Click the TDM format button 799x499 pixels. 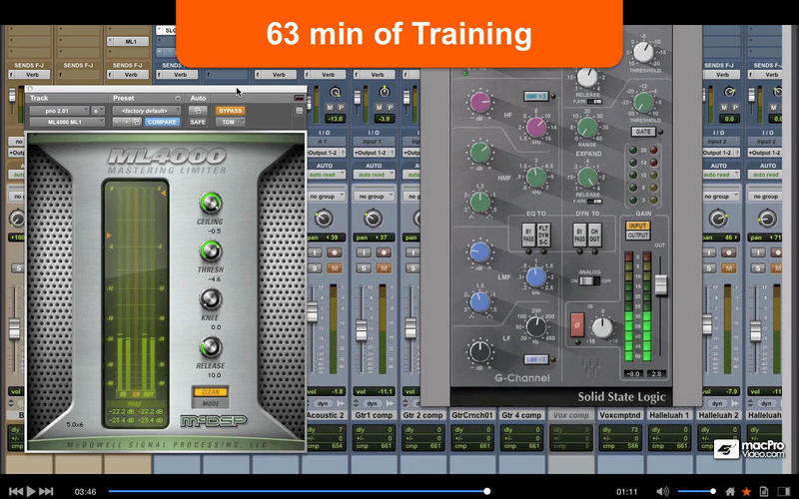click(229, 122)
